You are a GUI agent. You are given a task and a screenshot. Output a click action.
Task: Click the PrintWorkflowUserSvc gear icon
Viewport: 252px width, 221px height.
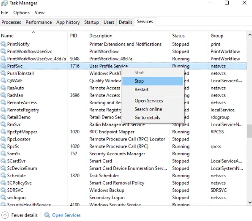[4, 51]
